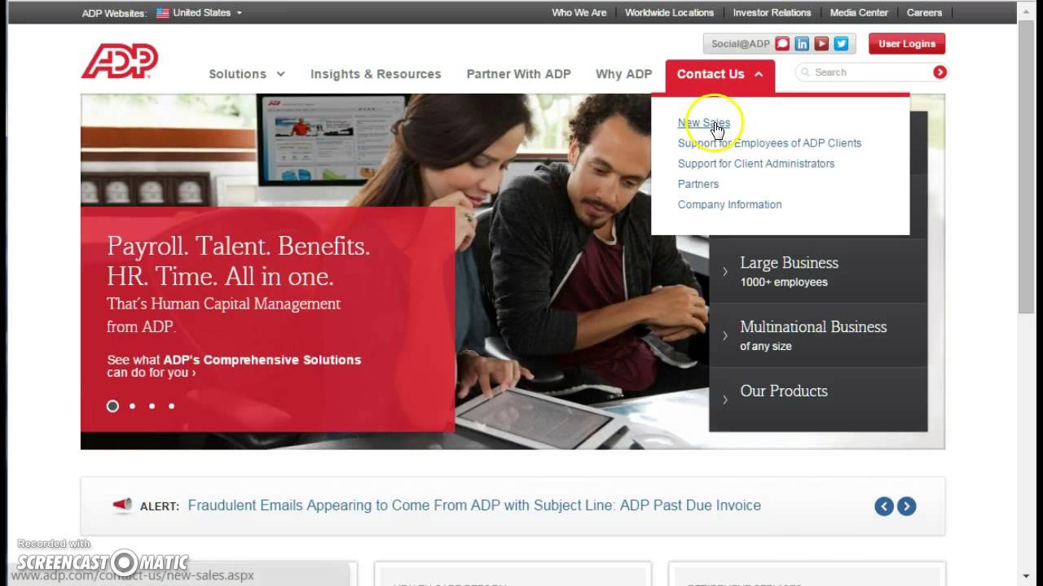Click the ADP logo
This screenshot has width=1043, height=586.
click(119, 61)
